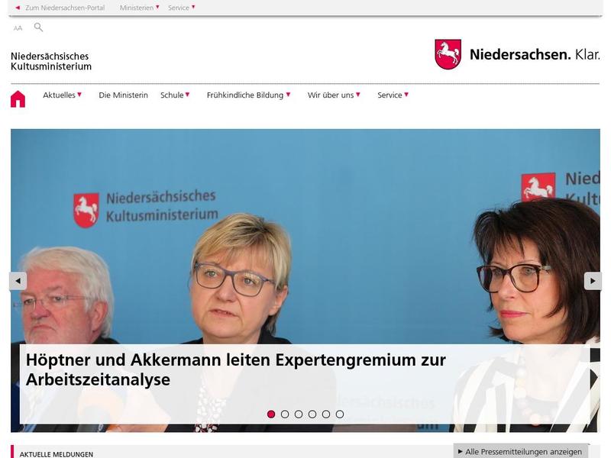Open the Wir über uns menu
Viewport: 611px width, 458px height.
point(334,95)
